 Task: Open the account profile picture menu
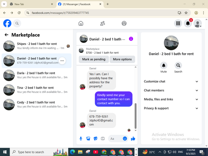click(x=198, y=23)
